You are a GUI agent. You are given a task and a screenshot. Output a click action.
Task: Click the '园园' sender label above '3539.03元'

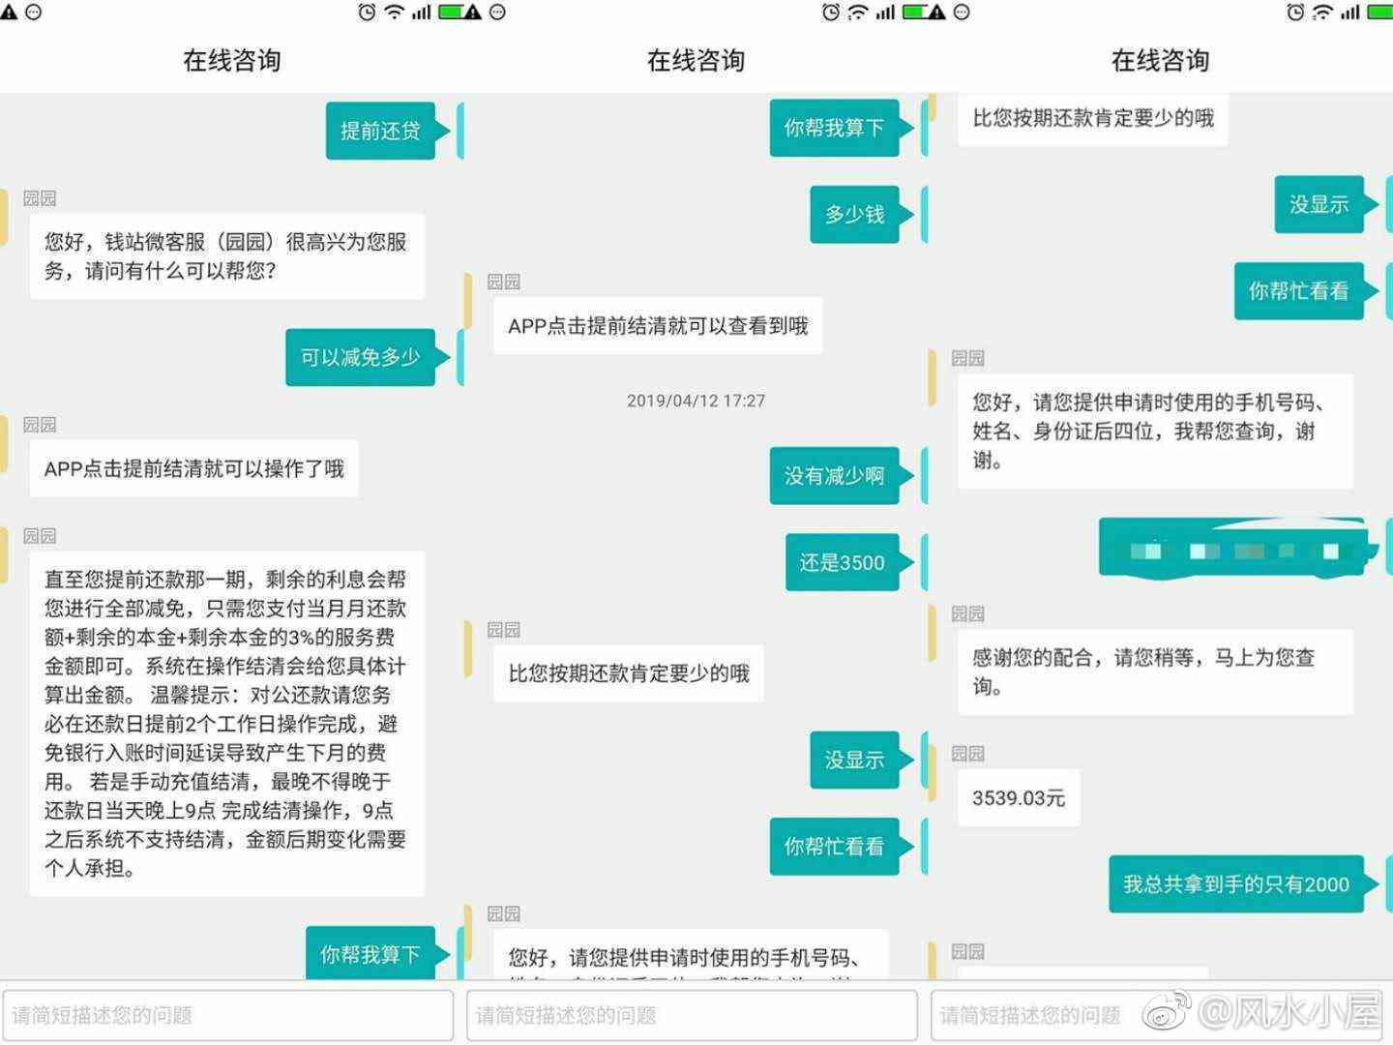click(968, 754)
